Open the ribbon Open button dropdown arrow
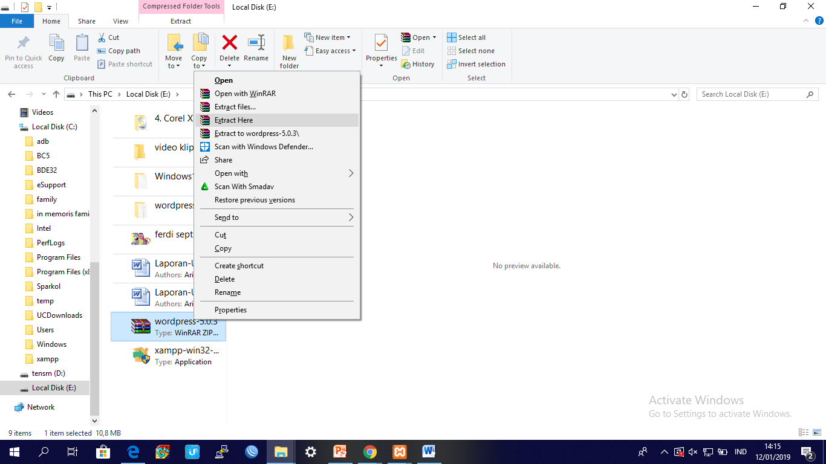The width and height of the screenshot is (826, 464). [x=434, y=37]
